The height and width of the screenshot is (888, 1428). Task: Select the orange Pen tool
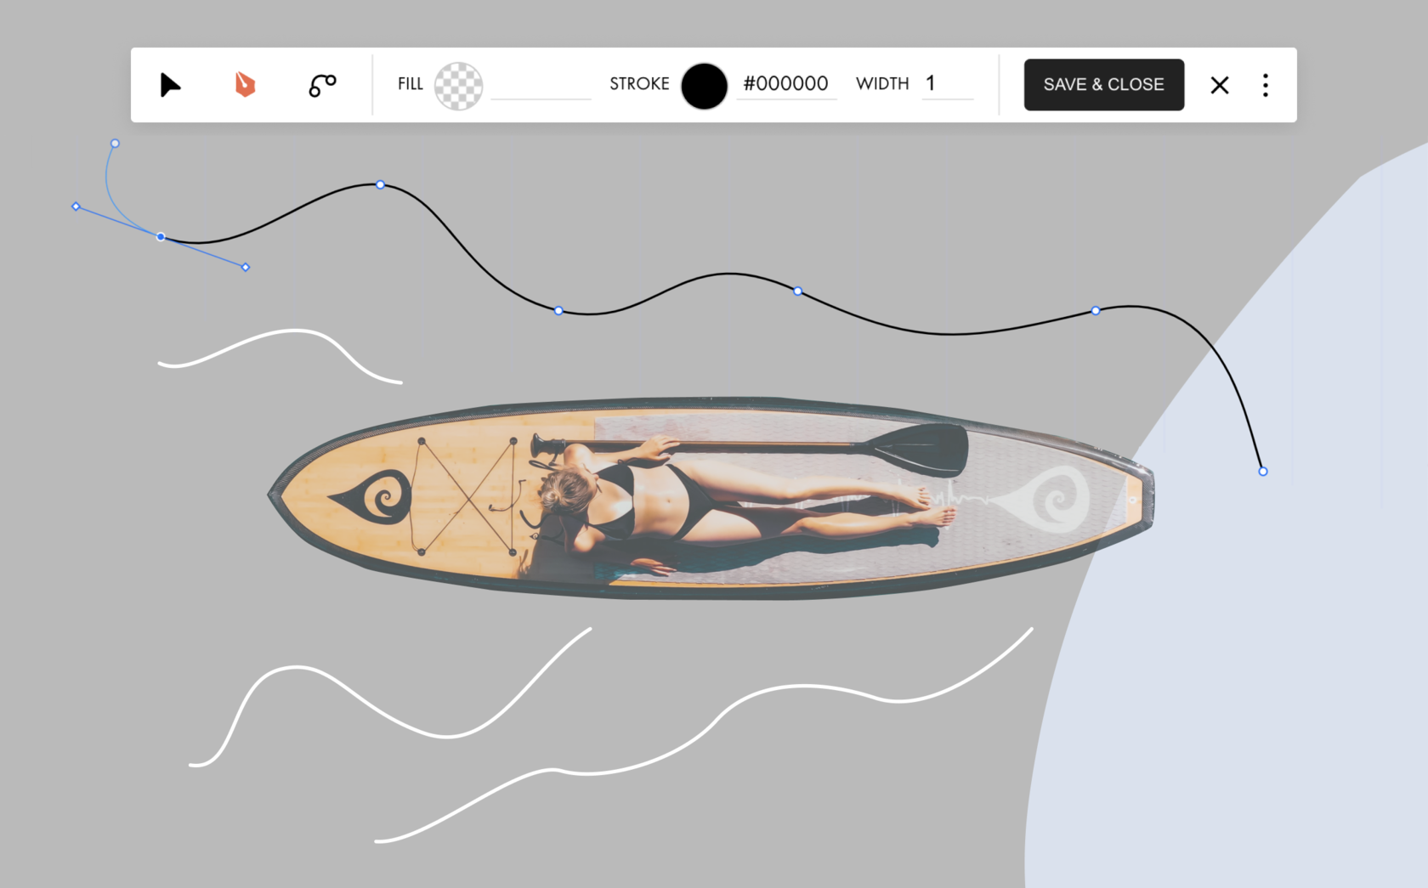[245, 85]
